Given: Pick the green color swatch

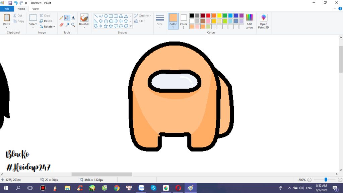Looking at the screenshot, I should 225,15.
